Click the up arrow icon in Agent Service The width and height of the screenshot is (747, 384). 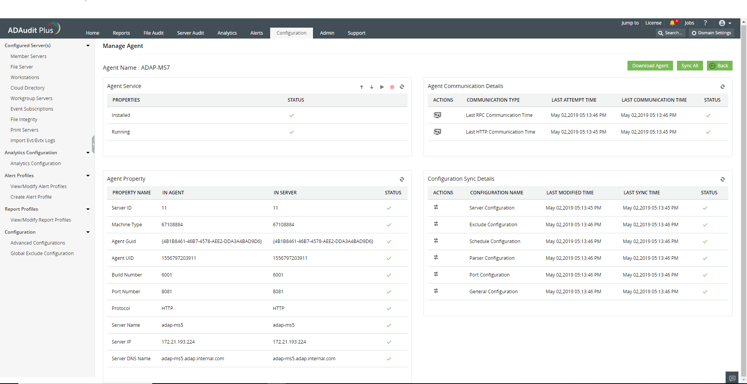pos(361,87)
